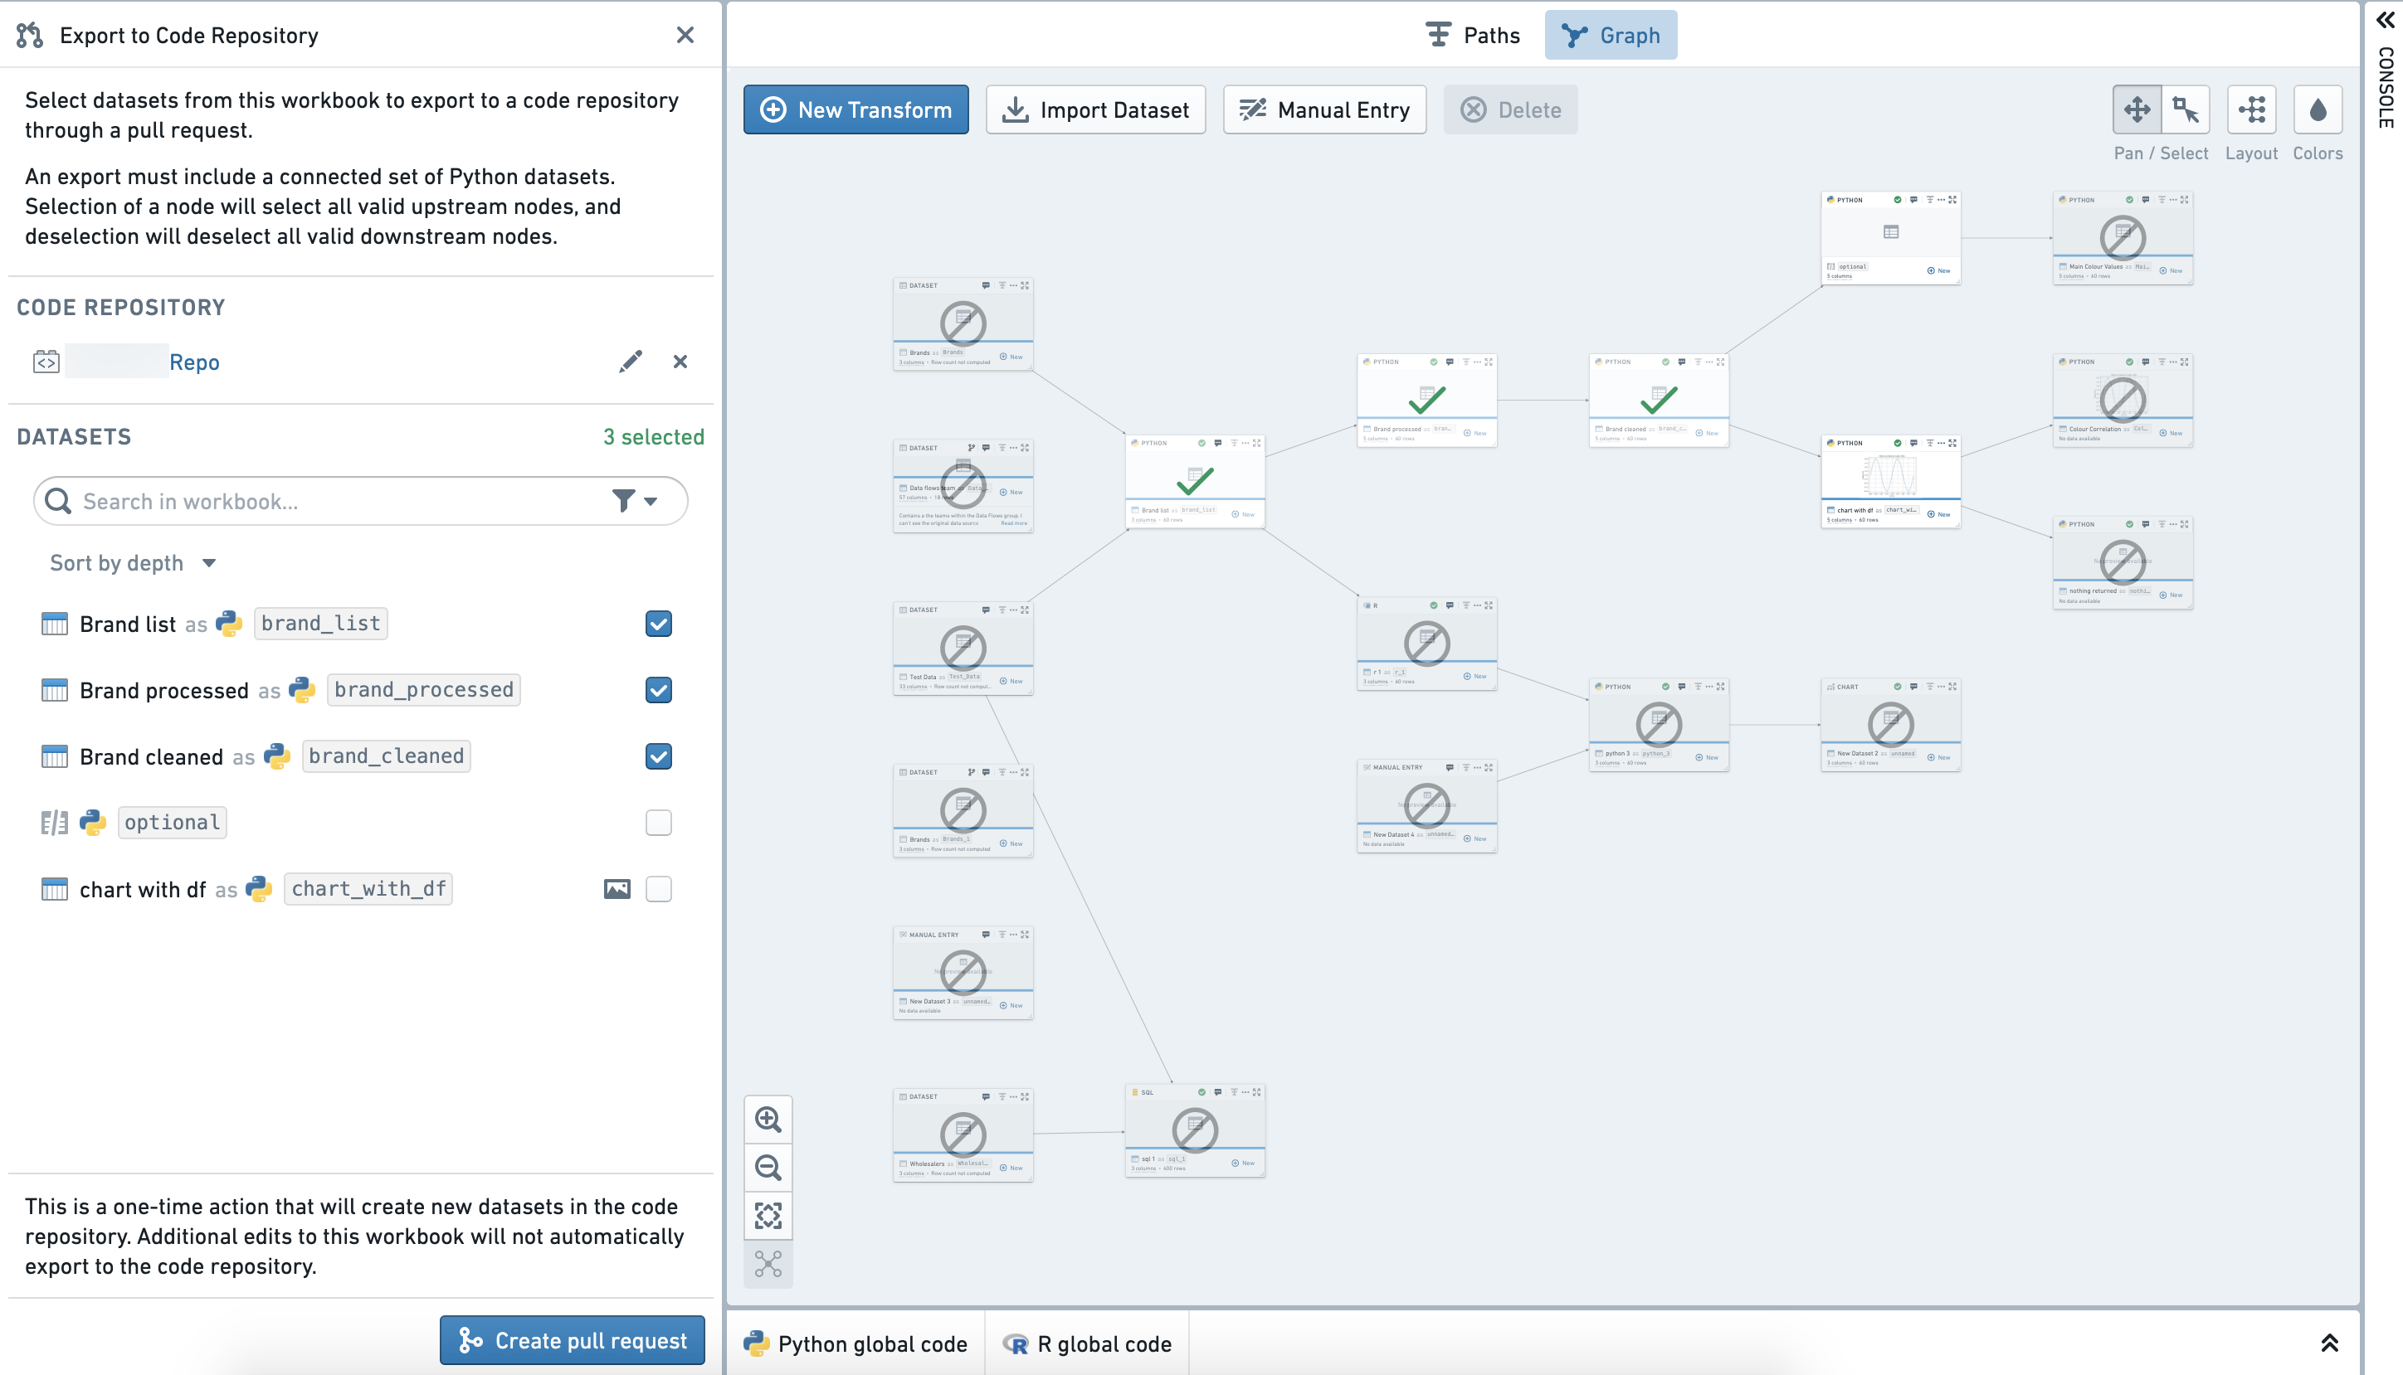Image resolution: width=2403 pixels, height=1375 pixels.
Task: Expand the Console sidebar
Action: 2385,21
